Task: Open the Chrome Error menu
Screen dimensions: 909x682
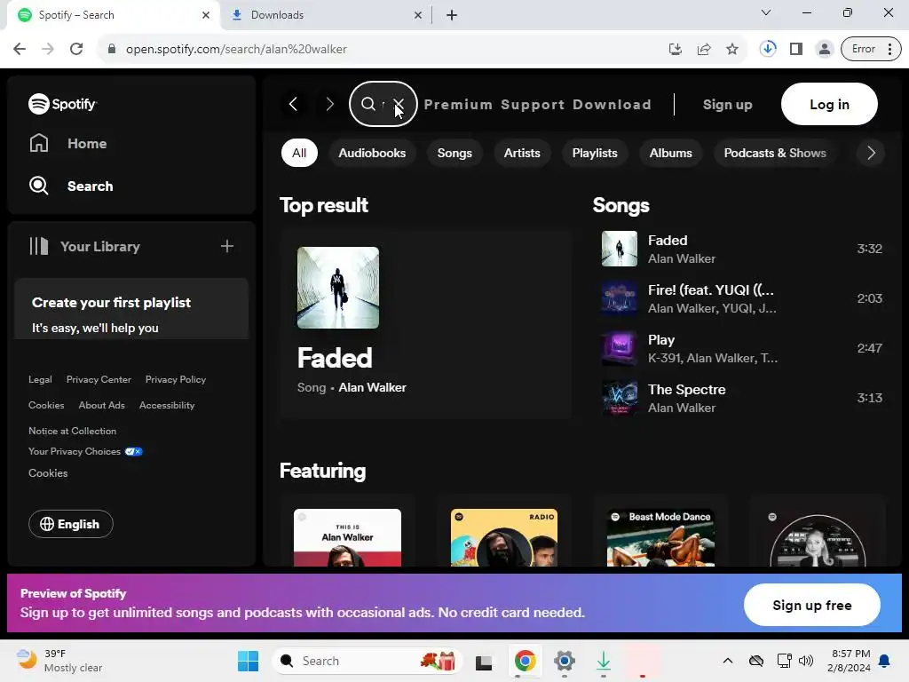Action: [x=870, y=49]
